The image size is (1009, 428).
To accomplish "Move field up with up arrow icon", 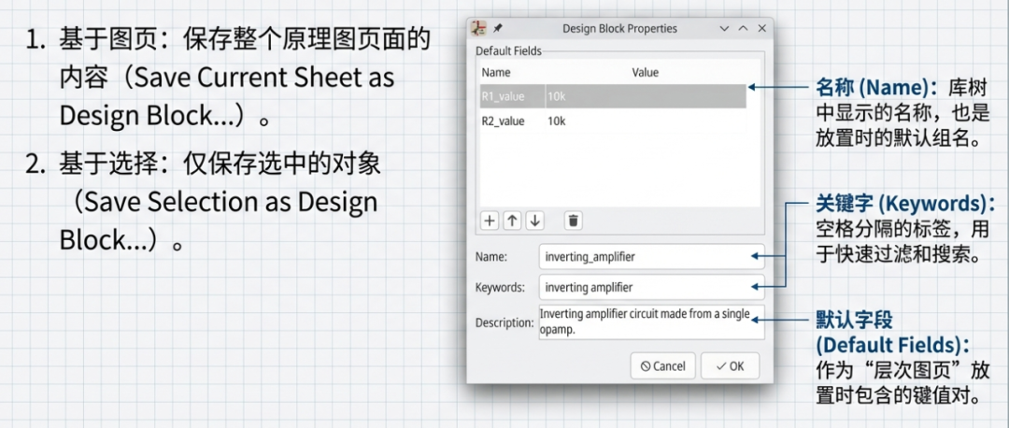I will (x=512, y=221).
